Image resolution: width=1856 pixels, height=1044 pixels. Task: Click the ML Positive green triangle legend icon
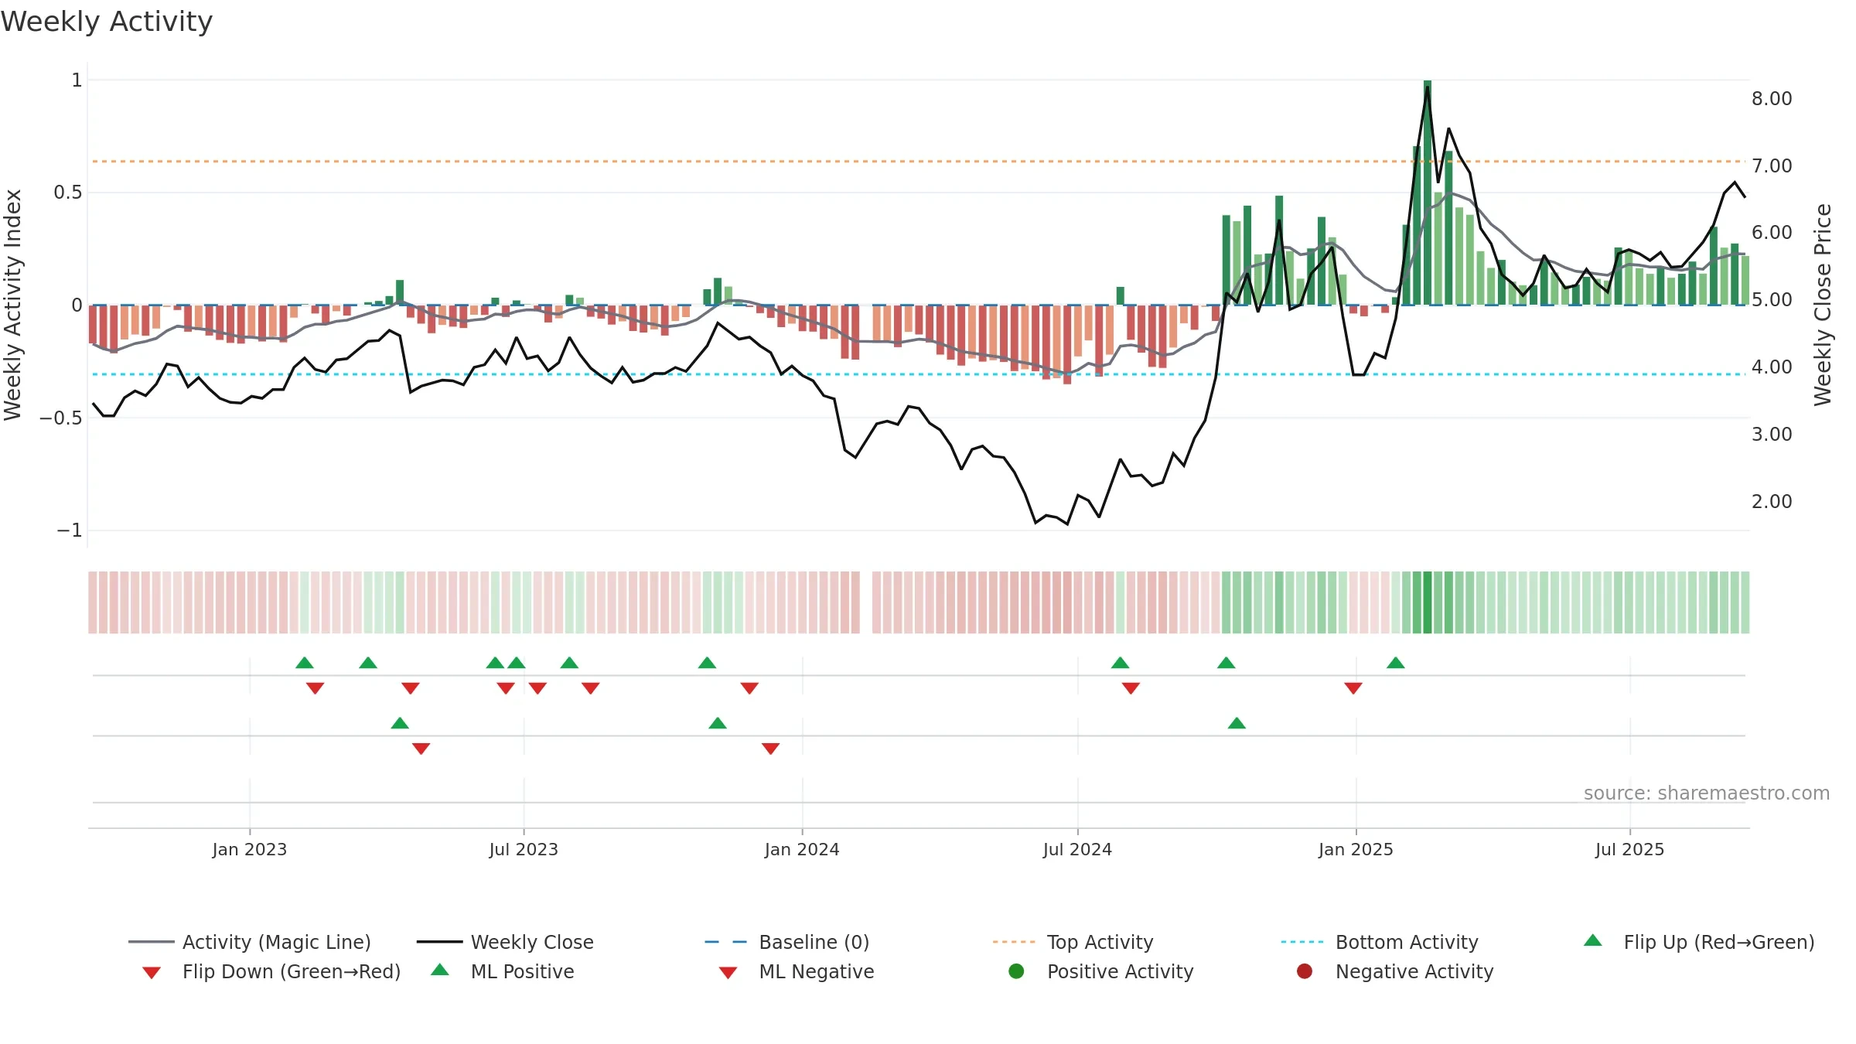point(440,970)
